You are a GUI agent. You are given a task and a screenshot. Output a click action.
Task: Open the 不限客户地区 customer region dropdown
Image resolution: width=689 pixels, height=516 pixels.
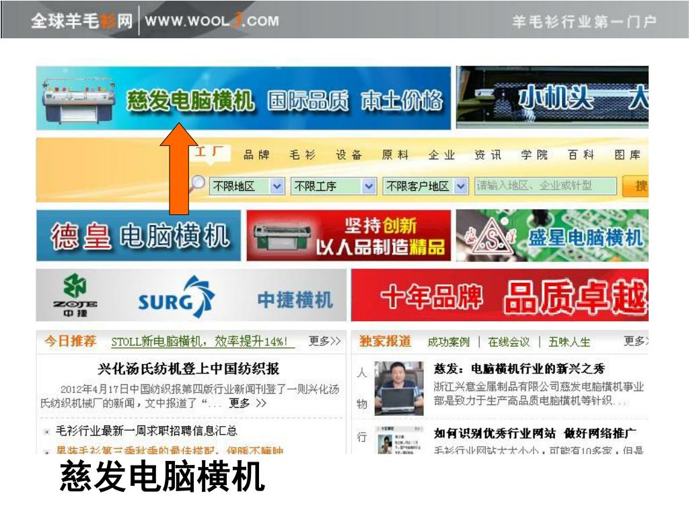click(x=425, y=187)
